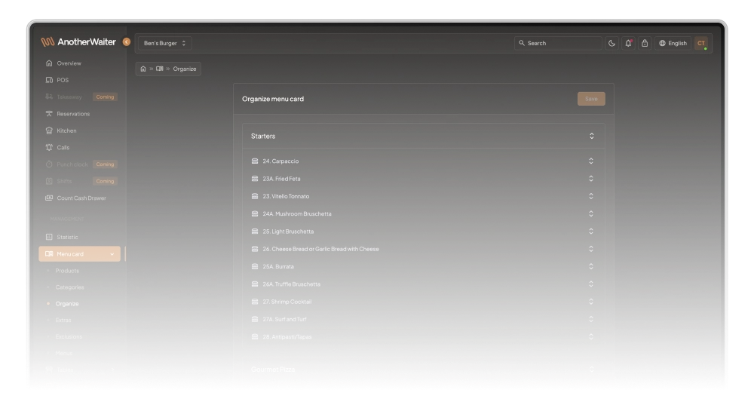Click the menu card breadcrumb icon

point(160,69)
